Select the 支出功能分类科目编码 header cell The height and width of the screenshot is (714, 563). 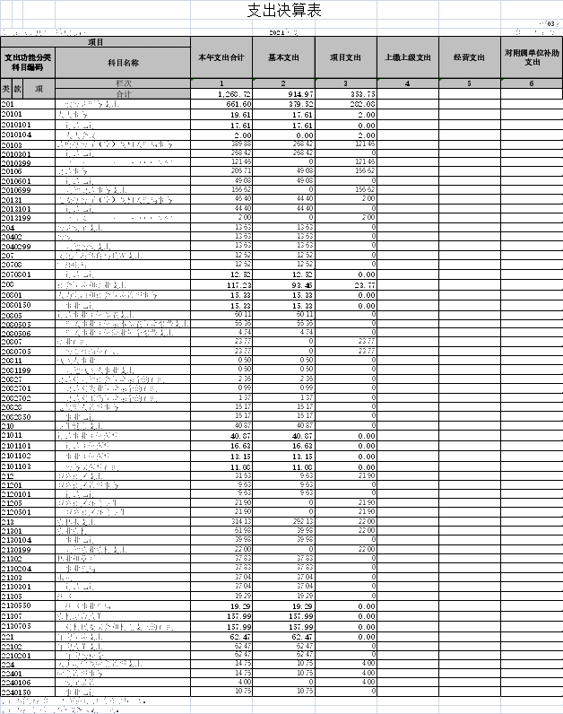(x=28, y=63)
